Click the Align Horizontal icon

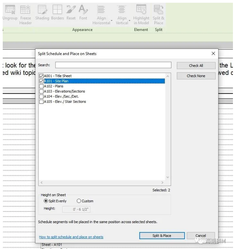pyautogui.click(x=101, y=10)
